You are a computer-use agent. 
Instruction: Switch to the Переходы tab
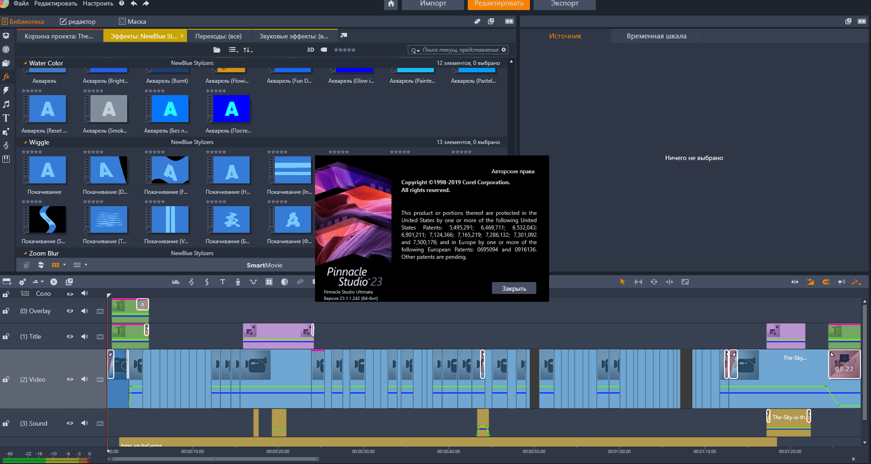(218, 36)
